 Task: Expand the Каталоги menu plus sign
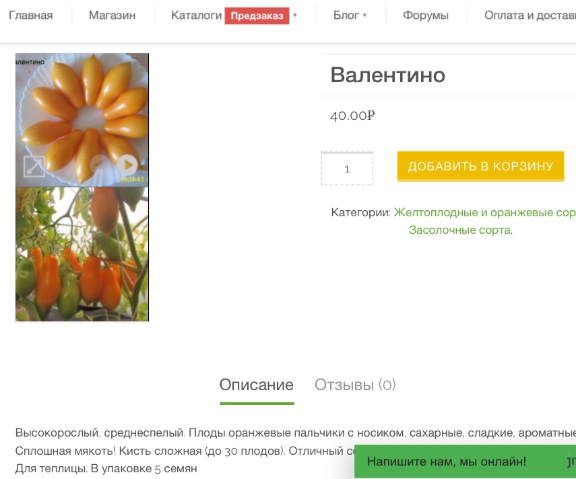click(x=295, y=15)
